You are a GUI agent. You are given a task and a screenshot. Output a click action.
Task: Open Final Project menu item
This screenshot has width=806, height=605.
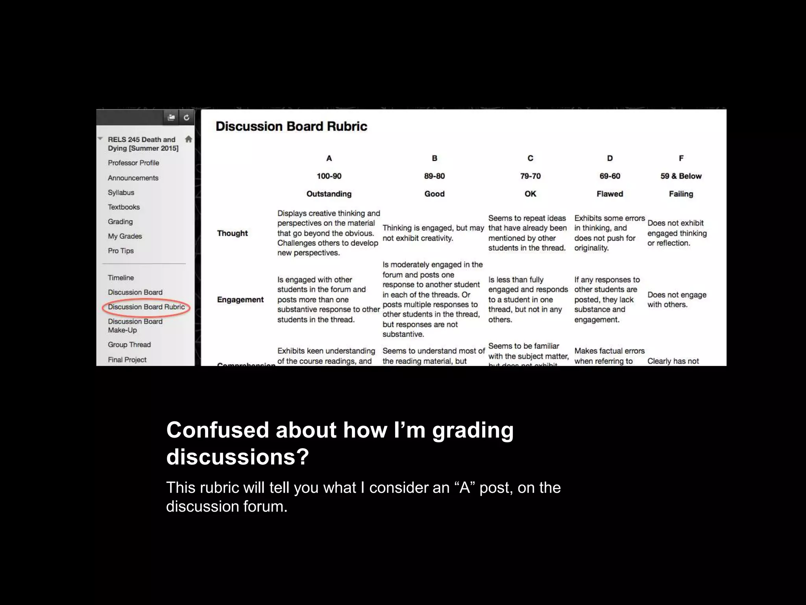pos(127,360)
